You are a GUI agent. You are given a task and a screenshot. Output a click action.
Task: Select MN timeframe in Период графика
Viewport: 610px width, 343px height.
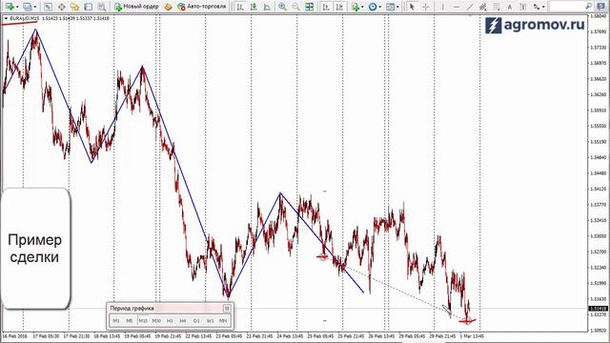point(223,320)
